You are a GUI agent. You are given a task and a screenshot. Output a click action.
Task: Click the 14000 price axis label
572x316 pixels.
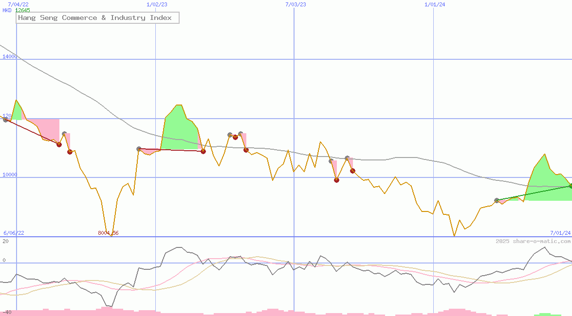9,56
